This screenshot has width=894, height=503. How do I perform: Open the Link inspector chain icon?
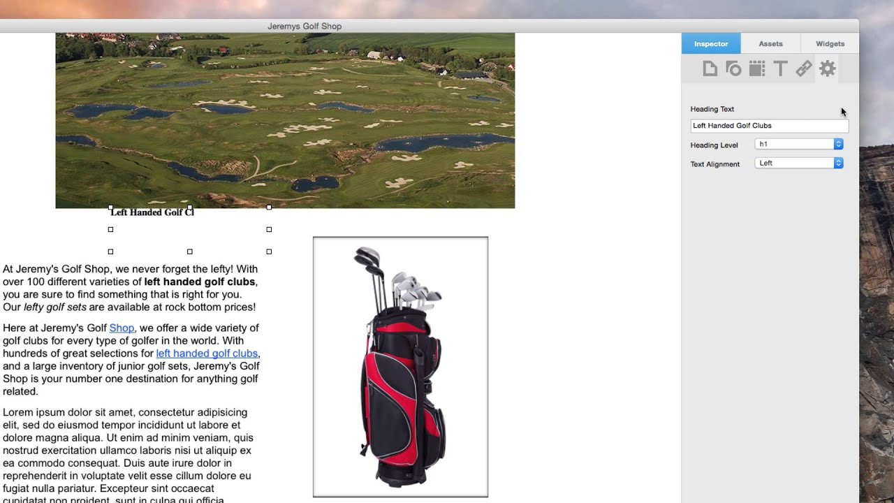804,68
